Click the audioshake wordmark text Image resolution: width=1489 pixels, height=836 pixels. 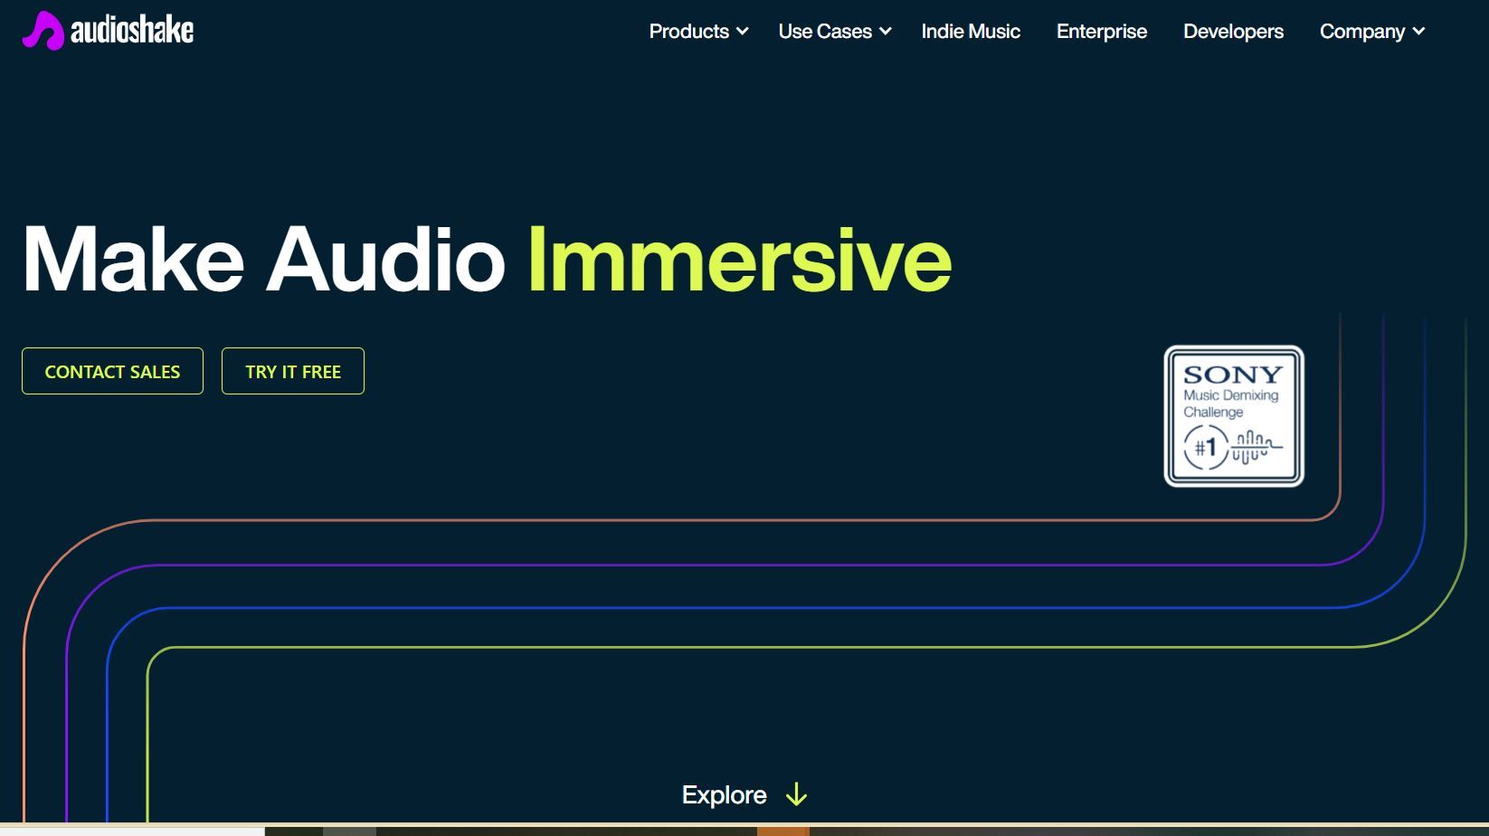click(132, 32)
